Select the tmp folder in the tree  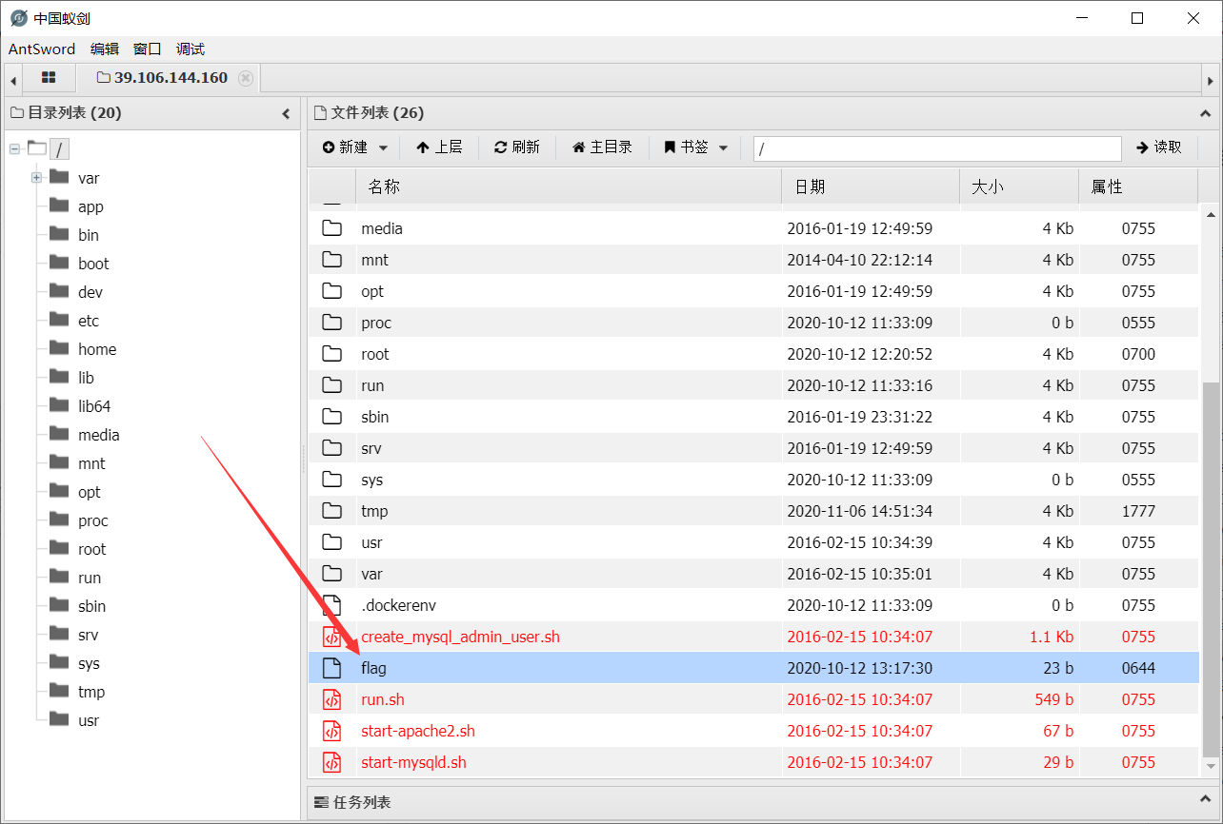click(x=91, y=692)
